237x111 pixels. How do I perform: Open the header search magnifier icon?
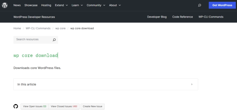[x=199, y=5]
